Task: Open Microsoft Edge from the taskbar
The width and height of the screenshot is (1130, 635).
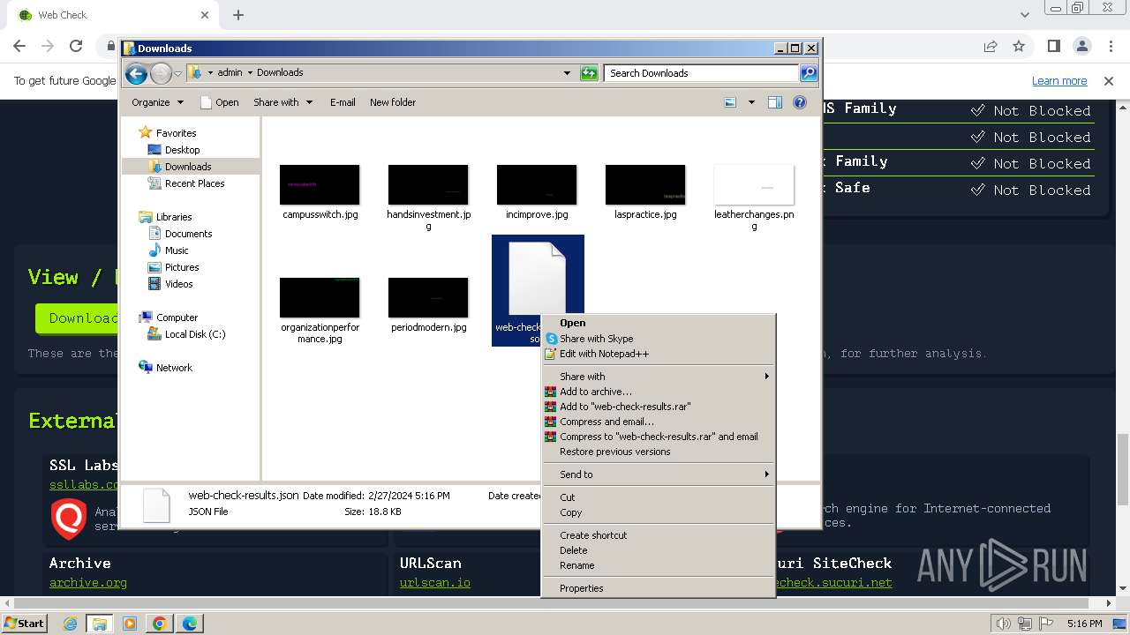Action: tap(190, 624)
